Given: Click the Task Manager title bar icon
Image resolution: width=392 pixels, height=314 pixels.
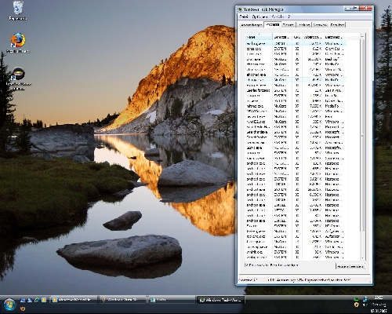Looking at the screenshot, I should 240,9.
